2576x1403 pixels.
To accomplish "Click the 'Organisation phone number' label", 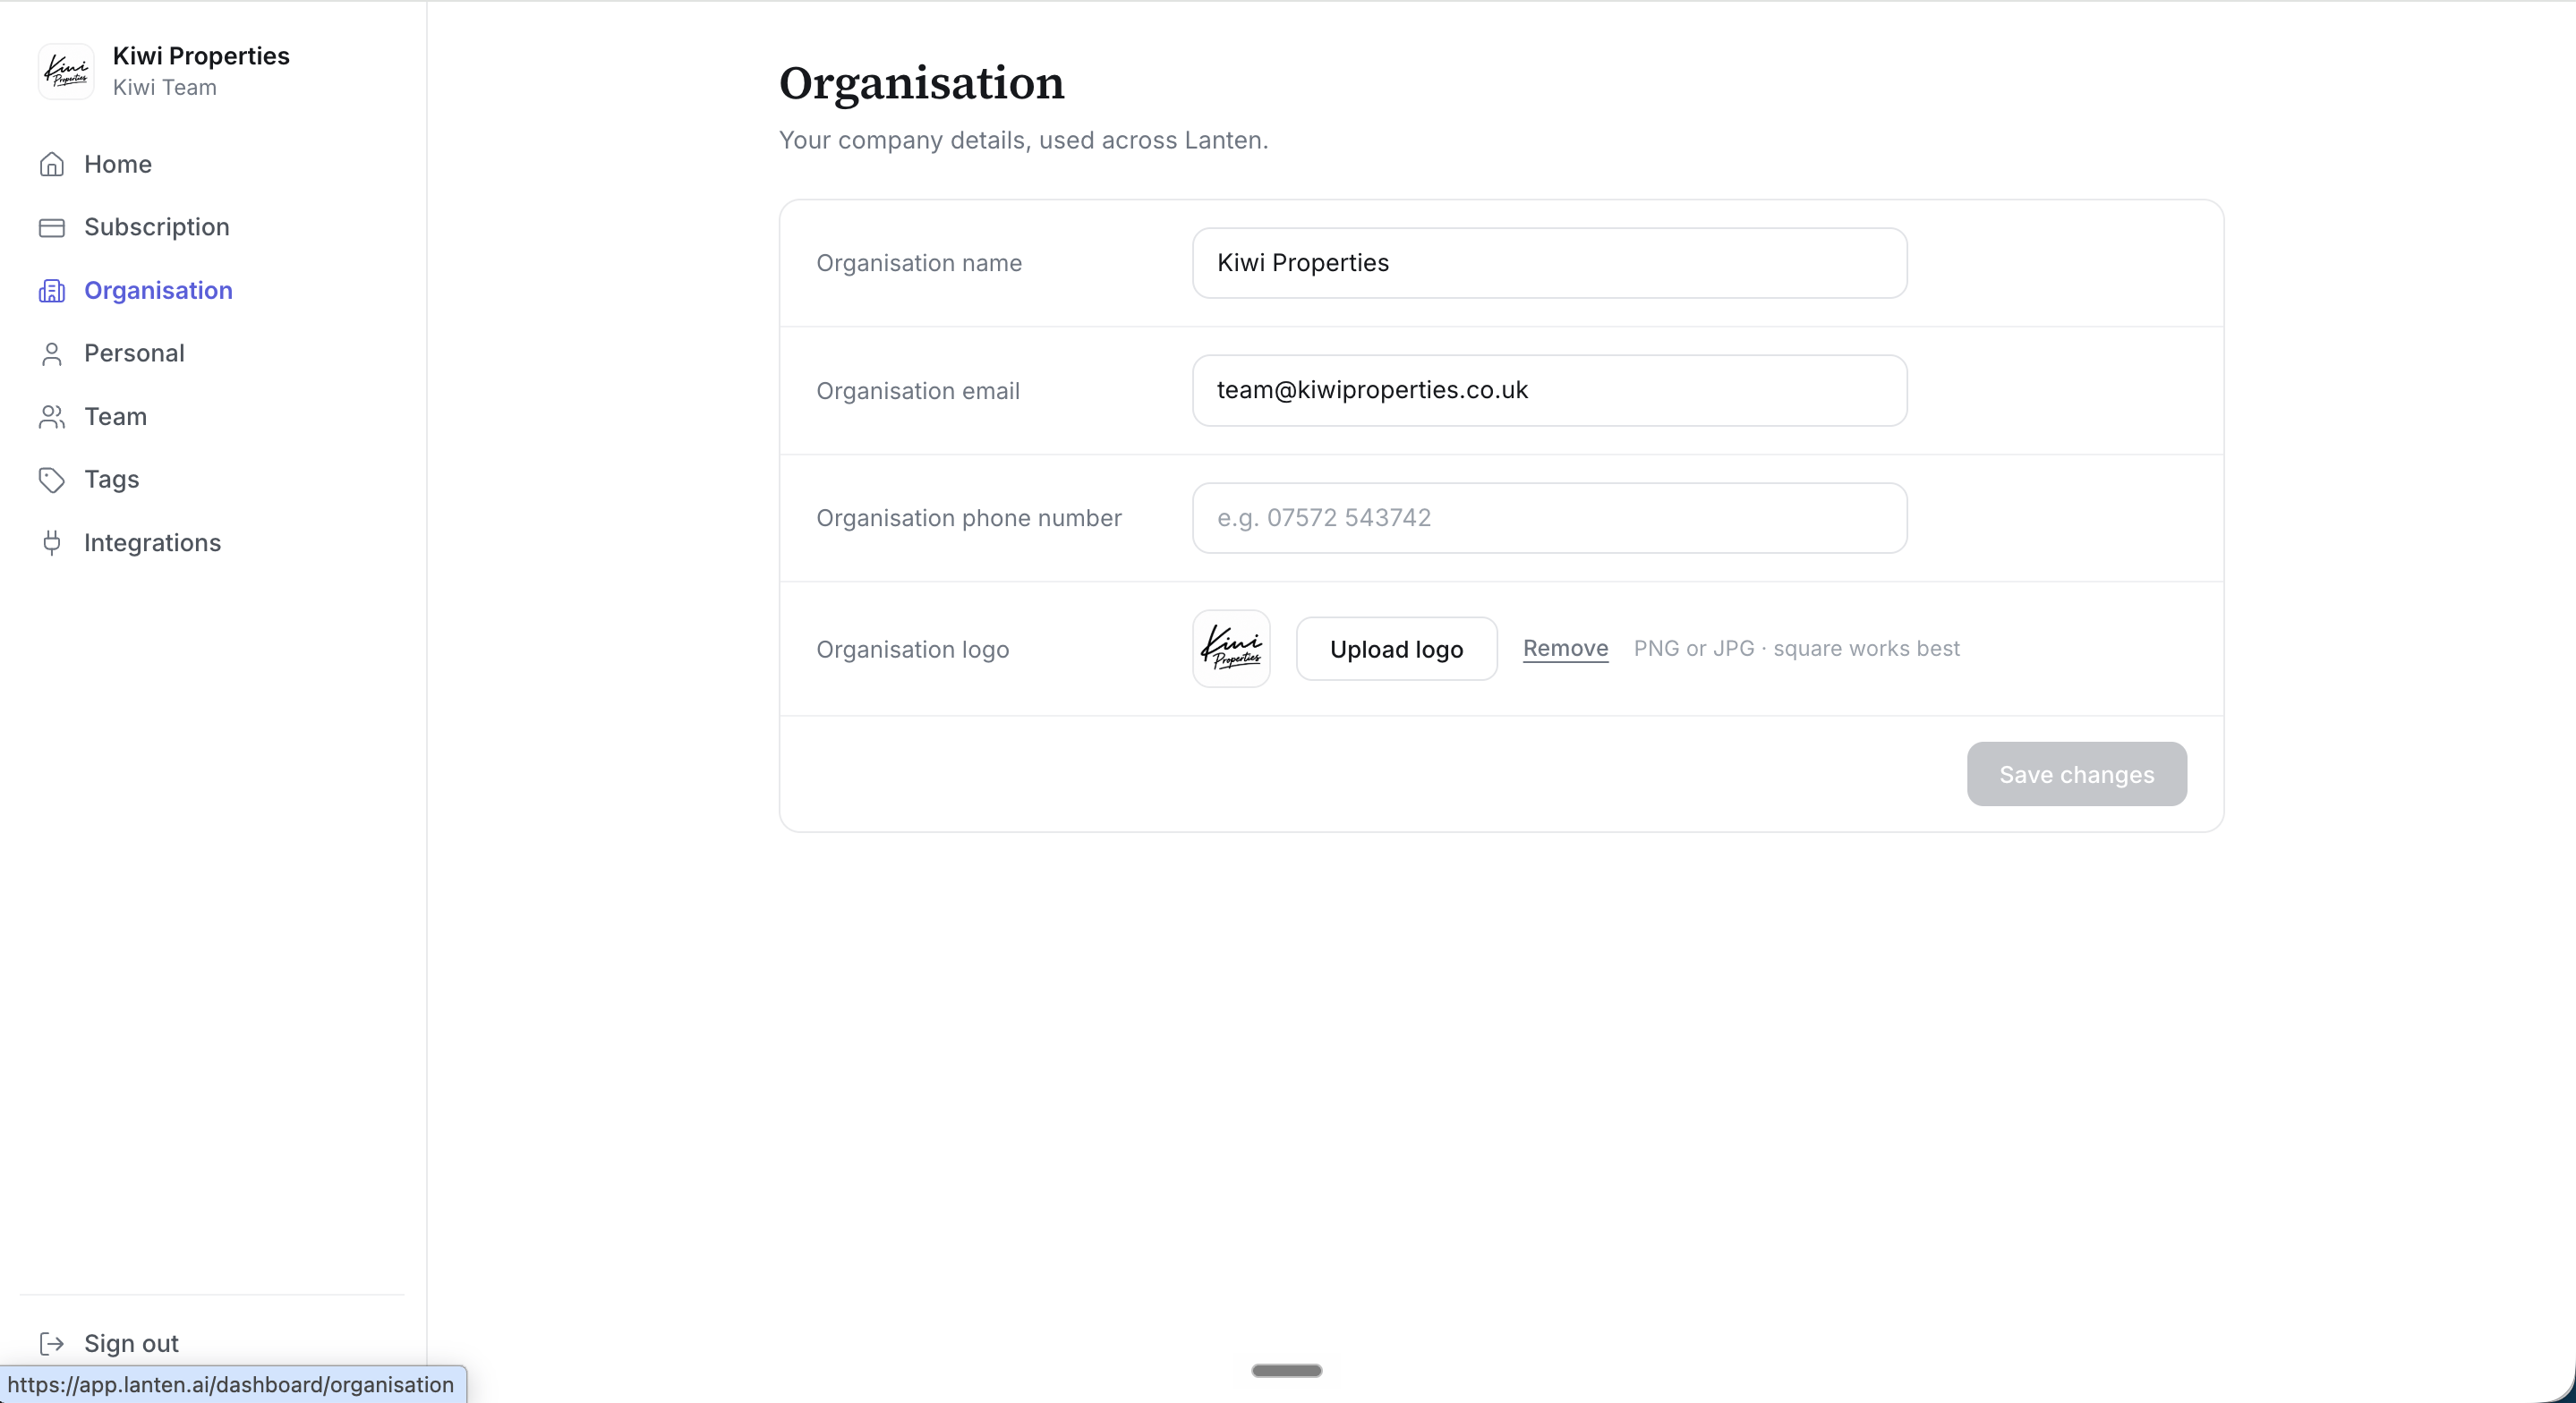I will coord(969,518).
